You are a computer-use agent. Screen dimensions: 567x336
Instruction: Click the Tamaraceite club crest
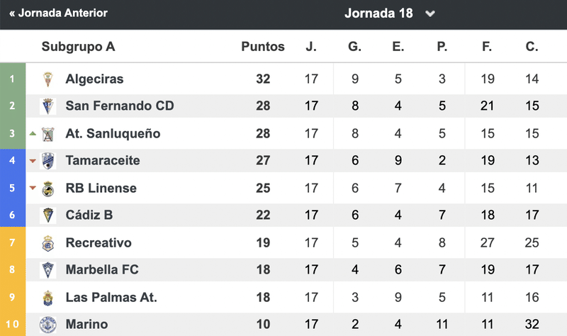pos(47,161)
